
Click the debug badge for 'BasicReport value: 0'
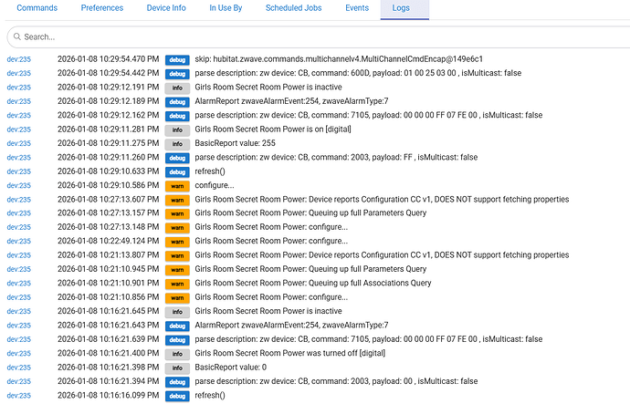click(x=176, y=367)
